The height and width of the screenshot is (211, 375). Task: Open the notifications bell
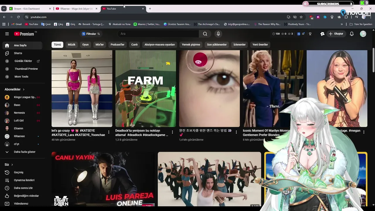click(352, 34)
